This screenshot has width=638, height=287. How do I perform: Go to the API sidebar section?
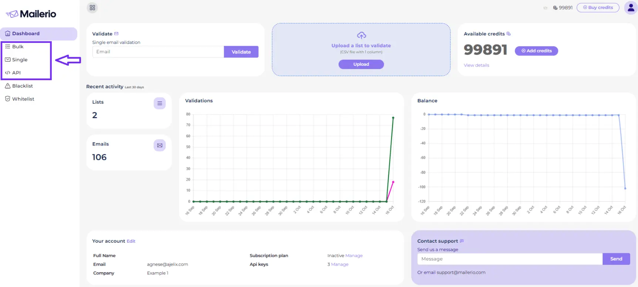[x=16, y=73]
